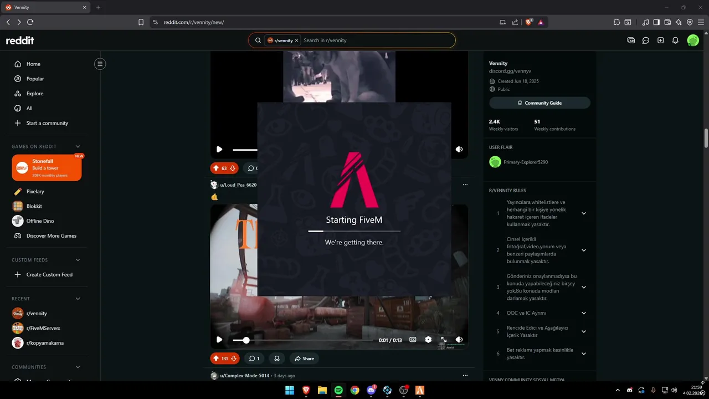The height and width of the screenshot is (399, 709).
Task: Open comments on the 131-vote post
Action: coord(254,359)
